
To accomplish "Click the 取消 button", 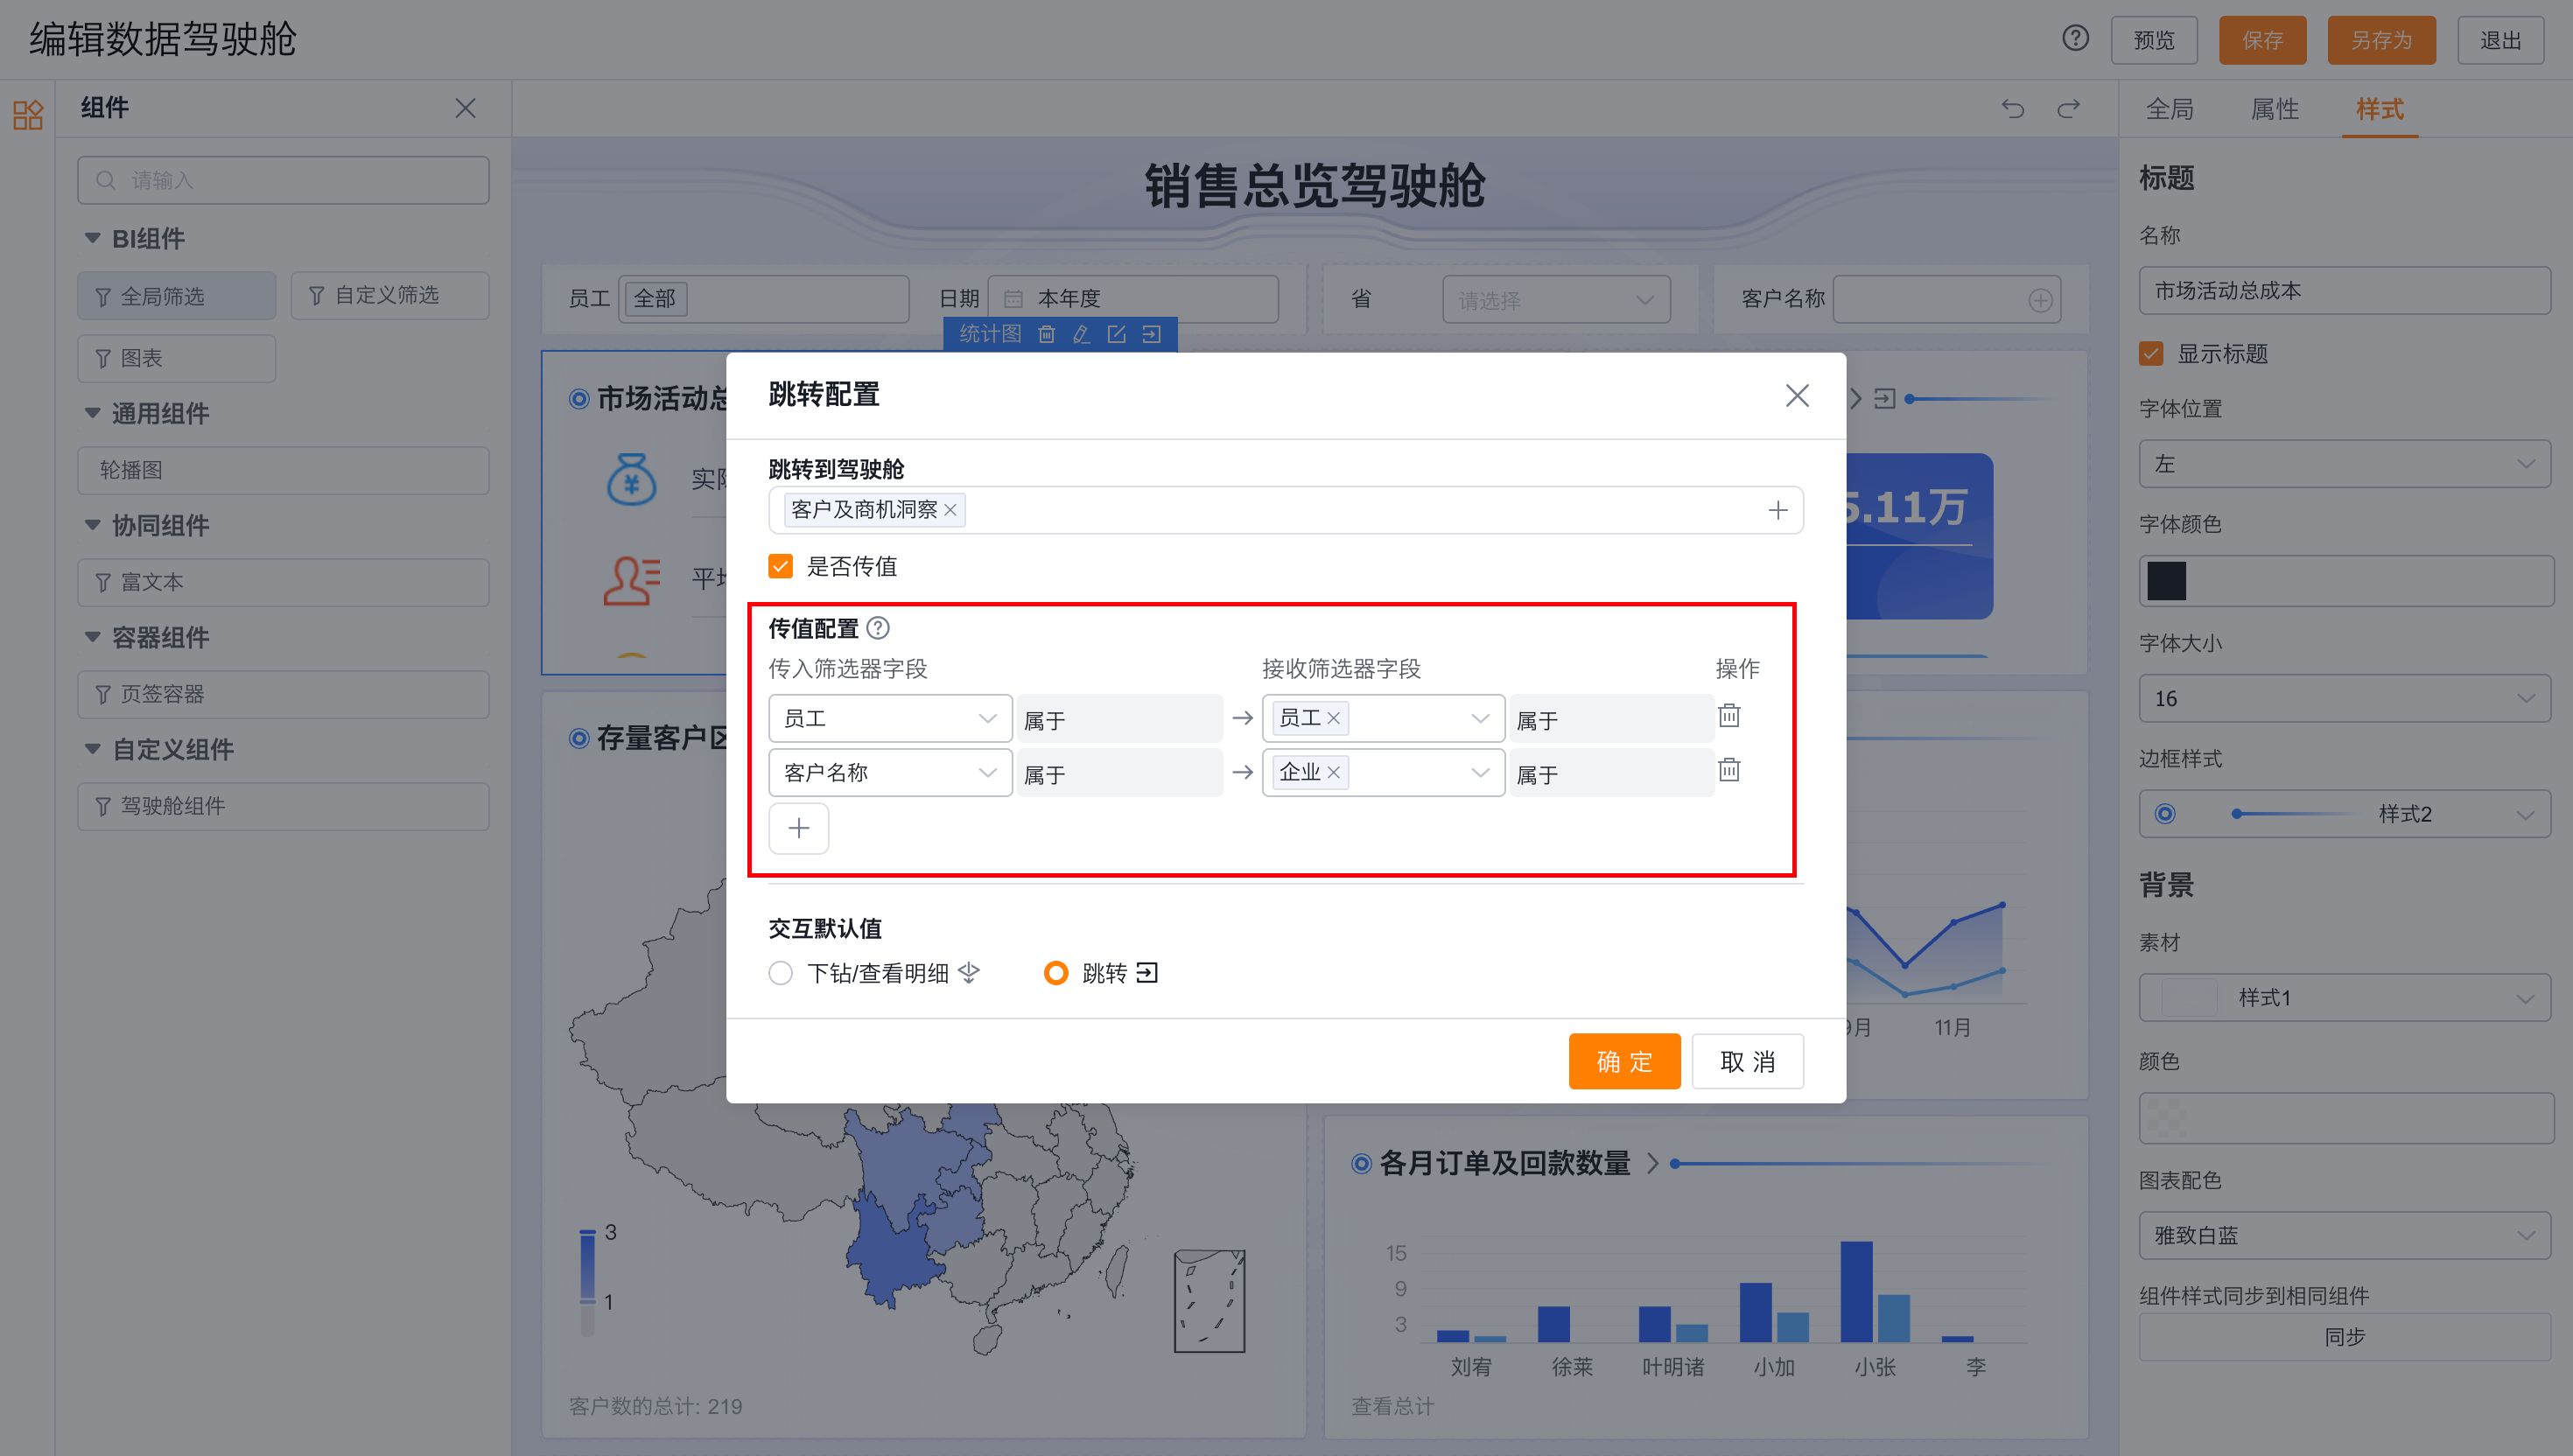I will point(1747,1061).
